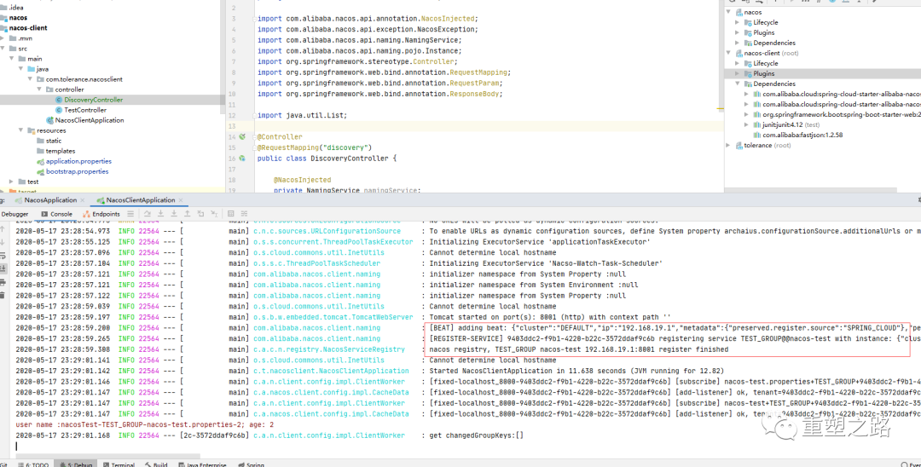Collapse the java folder in project tree
The width and height of the screenshot is (921, 467).
click(20, 69)
